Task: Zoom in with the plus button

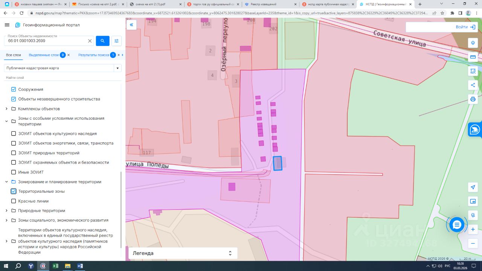Action: tap(473, 229)
